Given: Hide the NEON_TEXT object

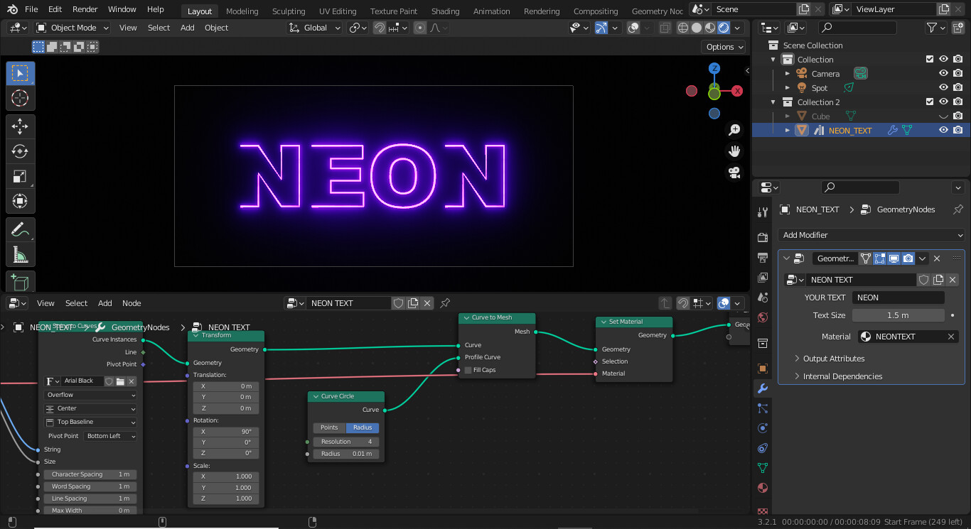Looking at the screenshot, I should tap(943, 130).
